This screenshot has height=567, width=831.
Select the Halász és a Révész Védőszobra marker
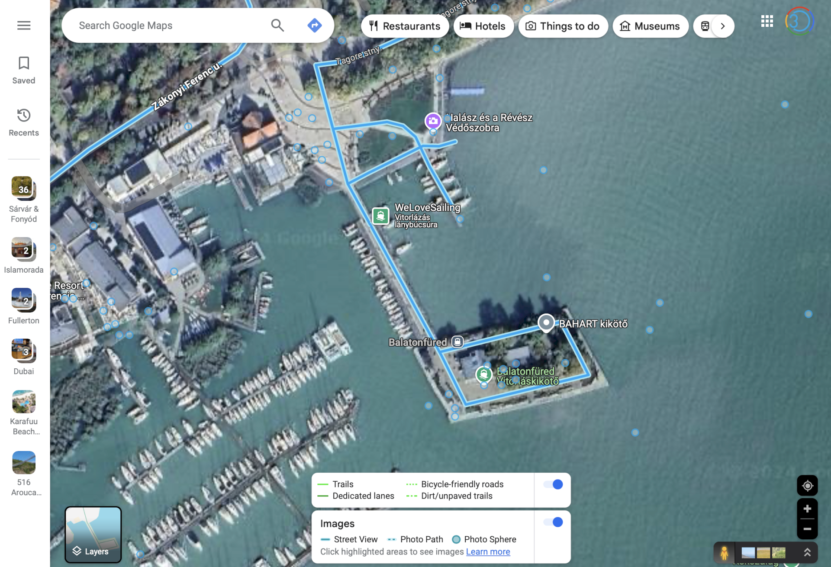pyautogui.click(x=433, y=121)
